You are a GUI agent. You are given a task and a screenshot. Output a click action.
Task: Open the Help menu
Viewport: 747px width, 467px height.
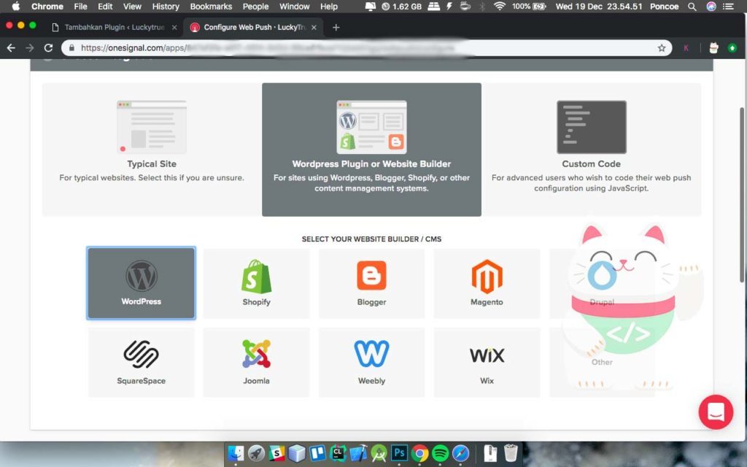pyautogui.click(x=329, y=6)
